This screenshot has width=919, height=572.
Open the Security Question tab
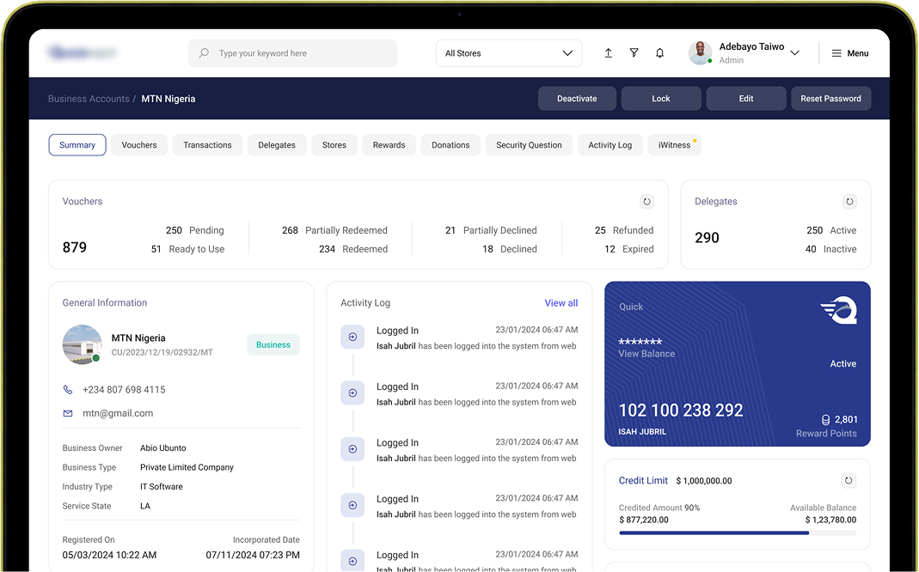point(530,145)
